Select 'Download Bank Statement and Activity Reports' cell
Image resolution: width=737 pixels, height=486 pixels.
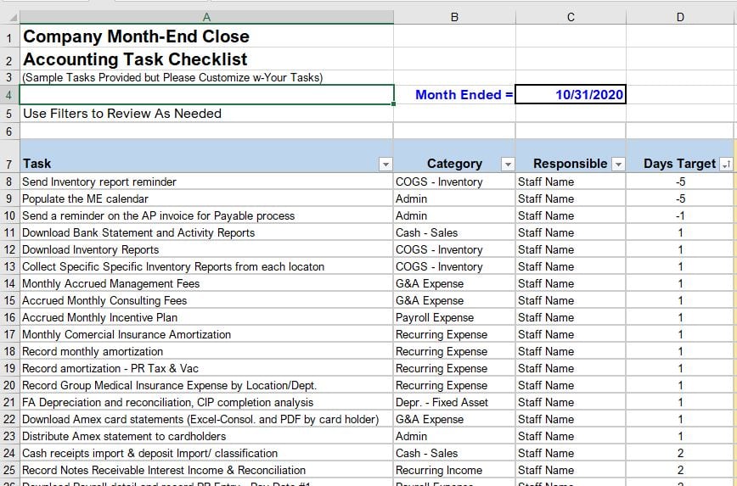tap(206, 232)
